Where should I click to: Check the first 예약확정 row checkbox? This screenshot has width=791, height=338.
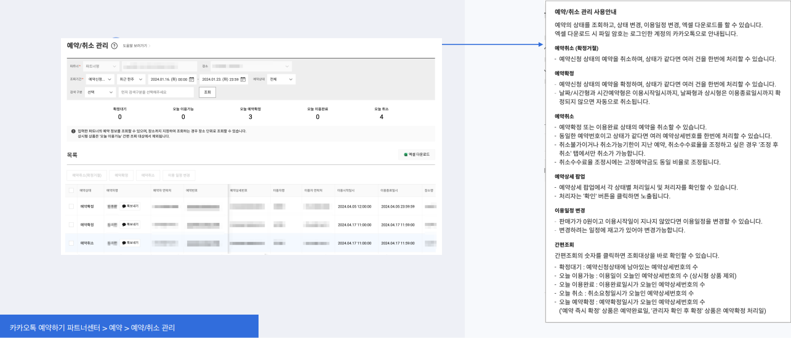tap(71, 207)
